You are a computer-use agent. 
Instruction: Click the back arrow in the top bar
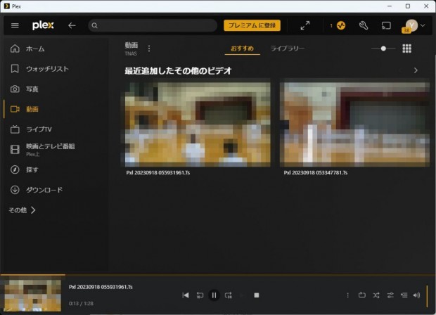point(72,25)
